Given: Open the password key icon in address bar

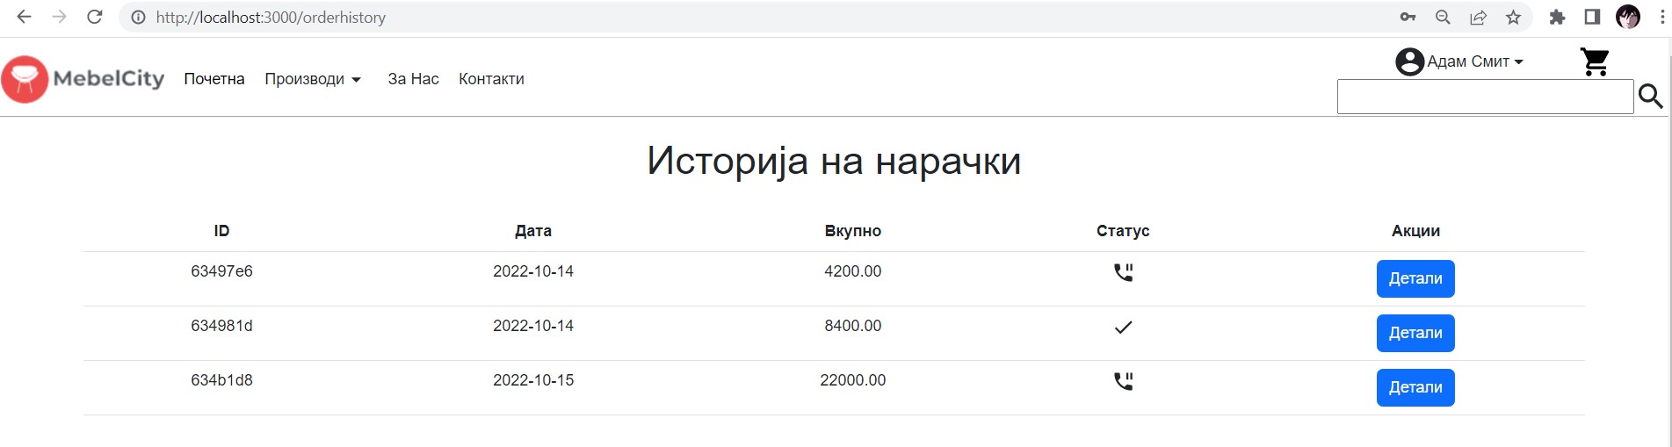Looking at the screenshot, I should pos(1408,17).
